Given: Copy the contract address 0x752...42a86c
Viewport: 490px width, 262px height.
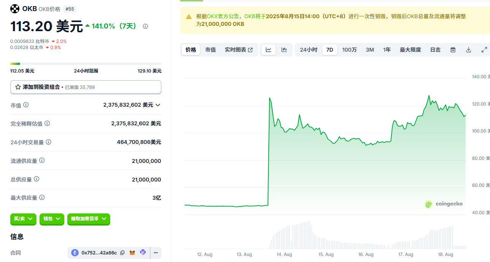Looking at the screenshot, I should coord(122,253).
